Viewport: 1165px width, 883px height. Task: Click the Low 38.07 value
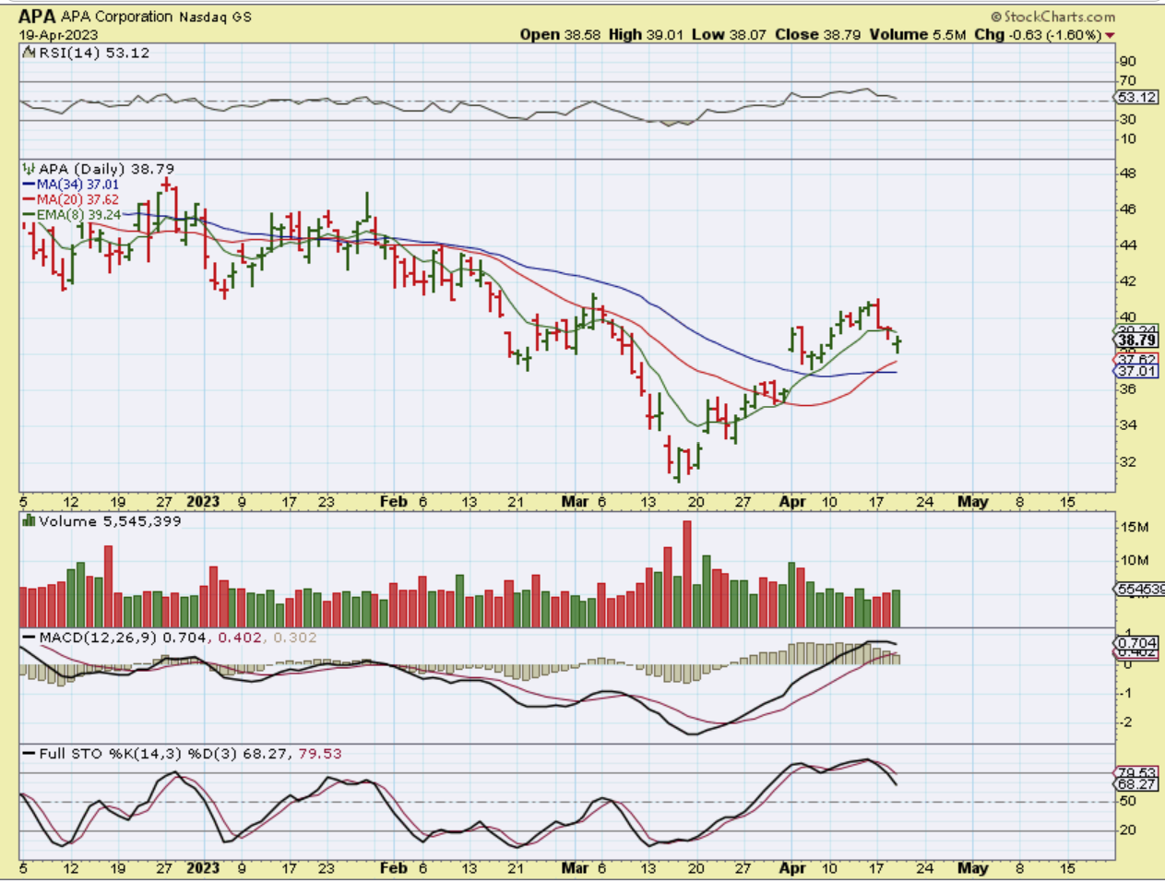point(729,34)
